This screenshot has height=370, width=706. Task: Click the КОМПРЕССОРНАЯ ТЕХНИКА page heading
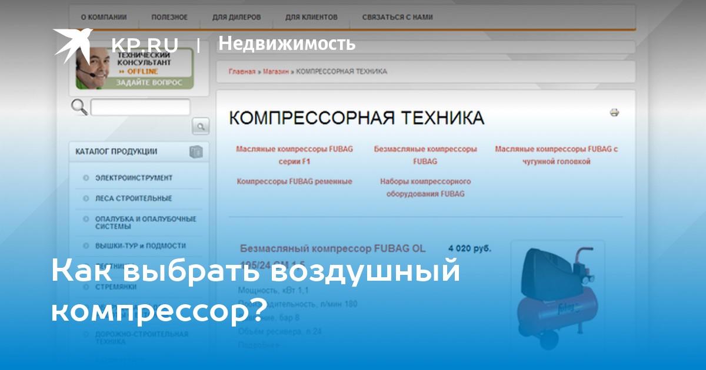pyautogui.click(x=357, y=117)
